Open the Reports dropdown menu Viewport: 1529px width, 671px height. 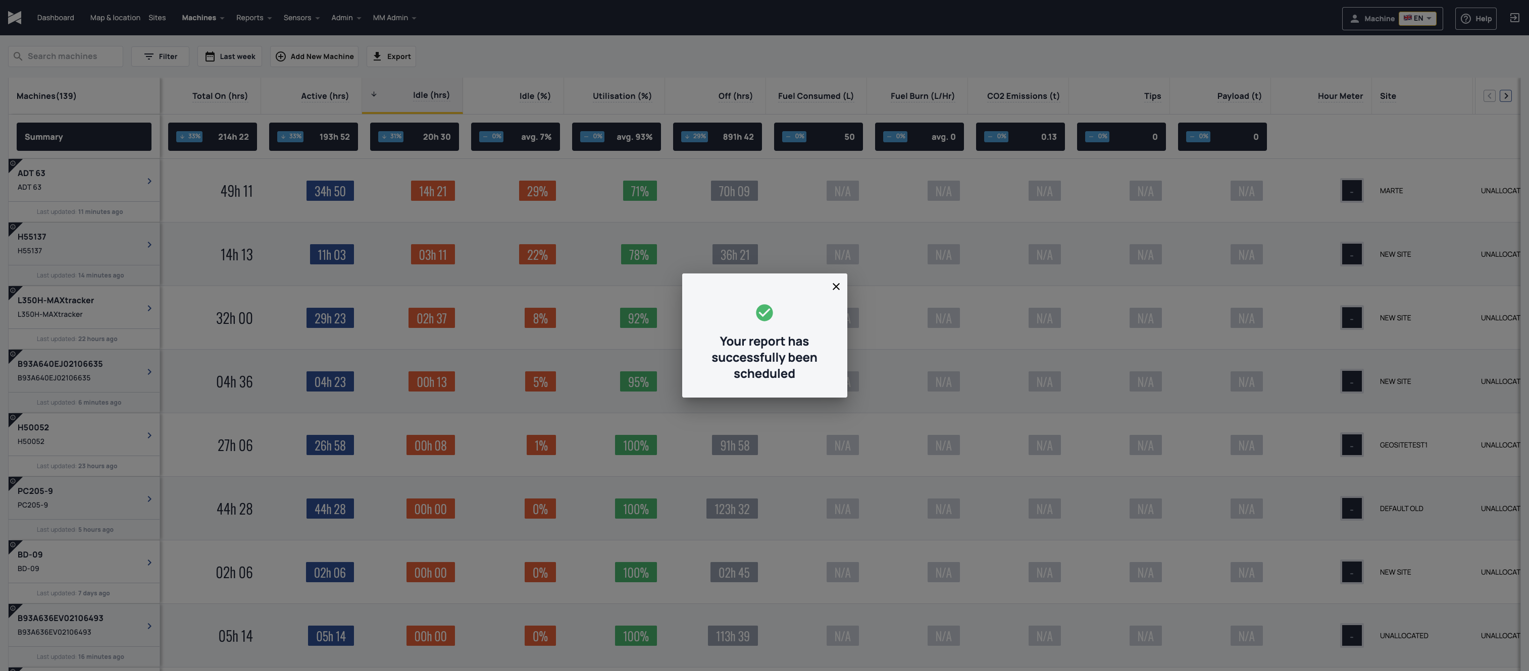click(x=253, y=18)
